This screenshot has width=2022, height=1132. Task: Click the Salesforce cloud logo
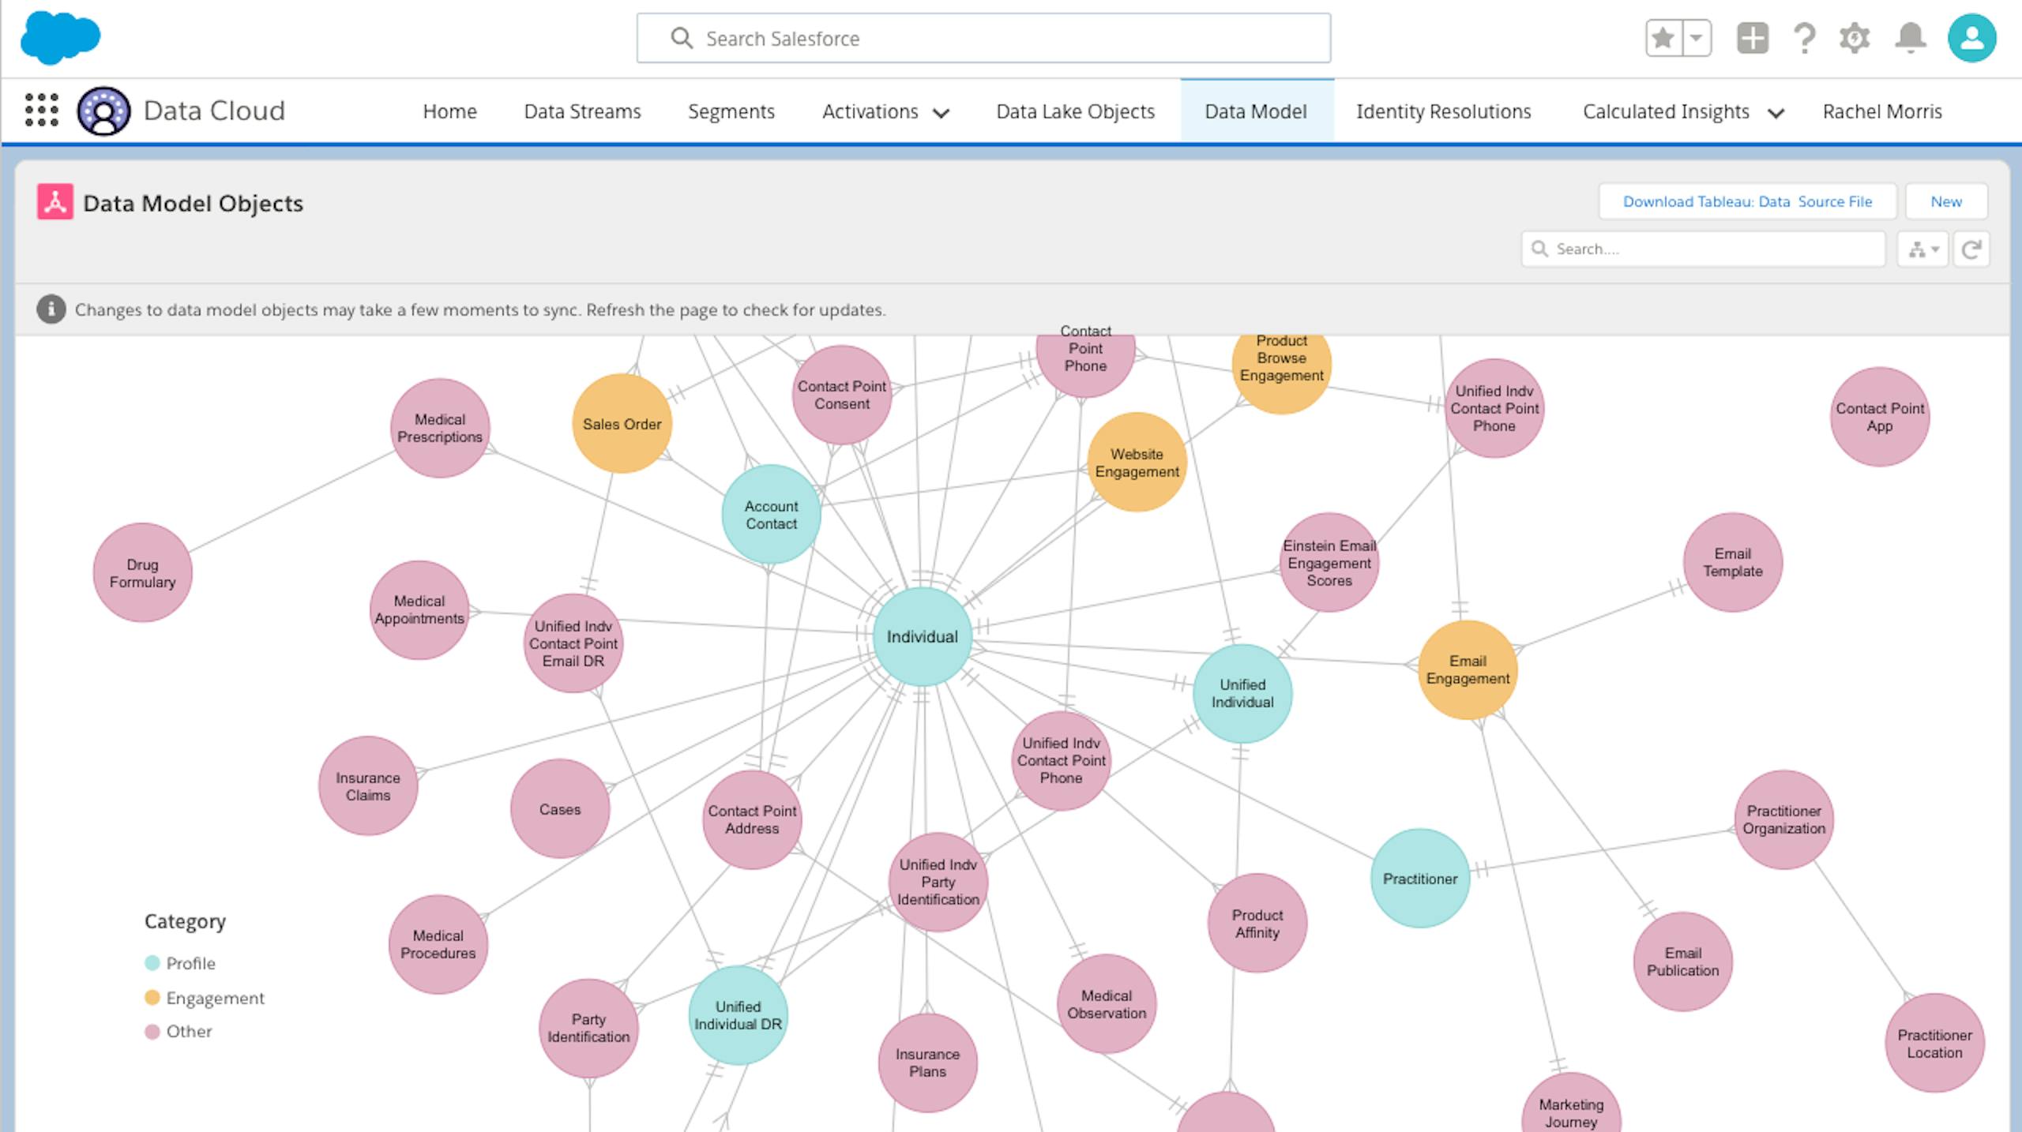pos(60,38)
